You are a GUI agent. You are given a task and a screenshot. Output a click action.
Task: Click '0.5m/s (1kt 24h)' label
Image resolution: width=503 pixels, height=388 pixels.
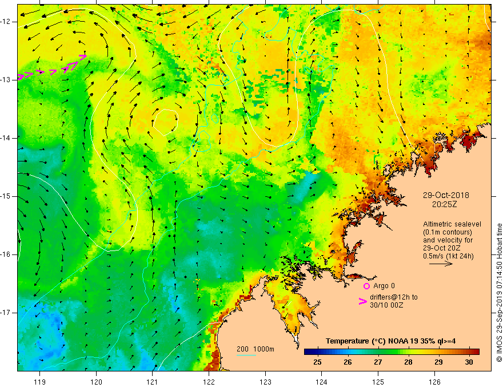(x=448, y=256)
